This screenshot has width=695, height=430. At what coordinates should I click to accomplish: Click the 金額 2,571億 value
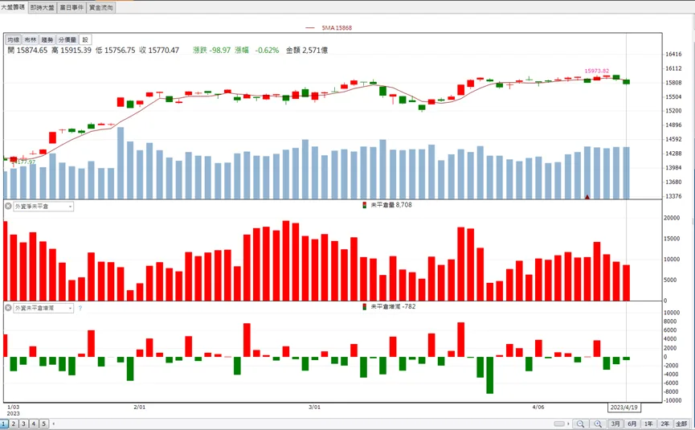[307, 51]
